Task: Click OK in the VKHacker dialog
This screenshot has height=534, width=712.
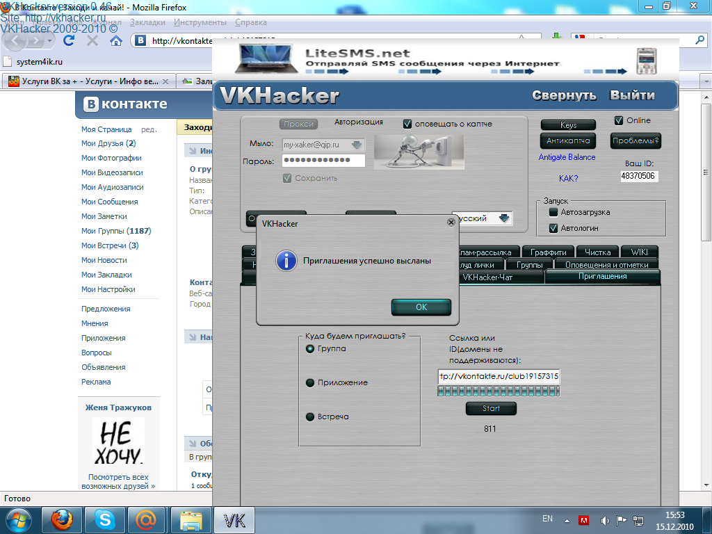Action: coord(421,307)
